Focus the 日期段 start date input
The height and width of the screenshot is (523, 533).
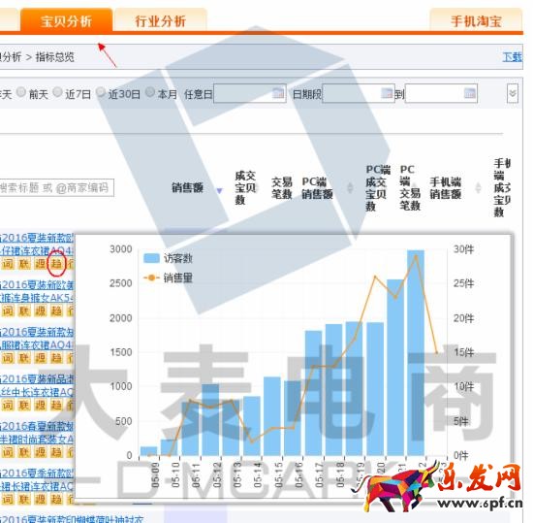coord(358,93)
